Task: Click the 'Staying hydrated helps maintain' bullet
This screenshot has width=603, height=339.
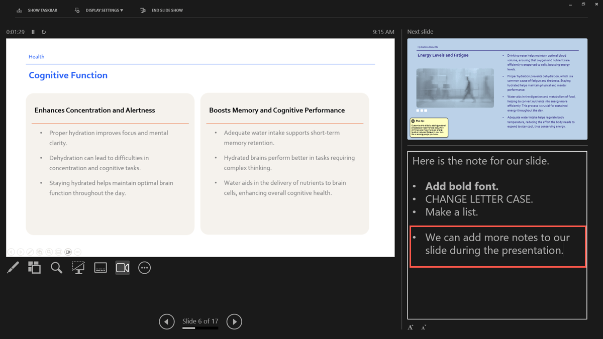Action: pyautogui.click(x=111, y=188)
